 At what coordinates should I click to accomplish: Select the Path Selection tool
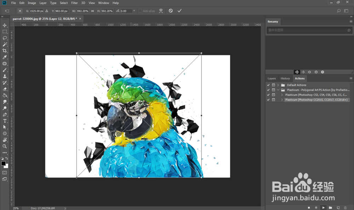coord(5,127)
